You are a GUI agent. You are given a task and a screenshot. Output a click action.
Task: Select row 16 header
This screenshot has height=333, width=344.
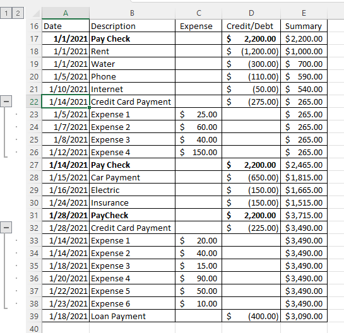coord(34,26)
